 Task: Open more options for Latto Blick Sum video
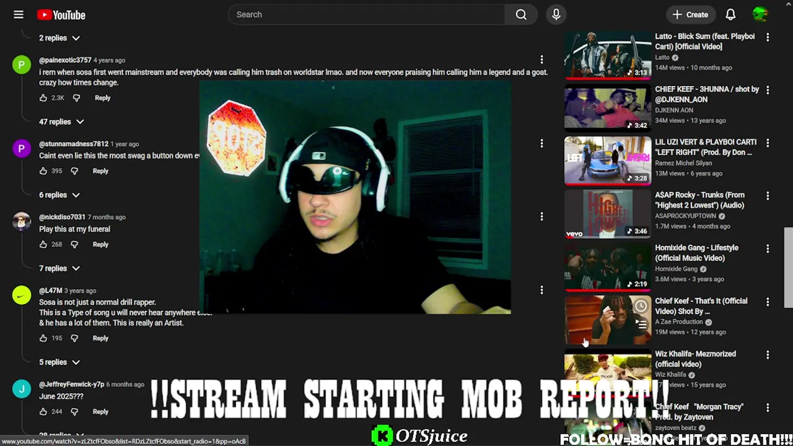768,37
